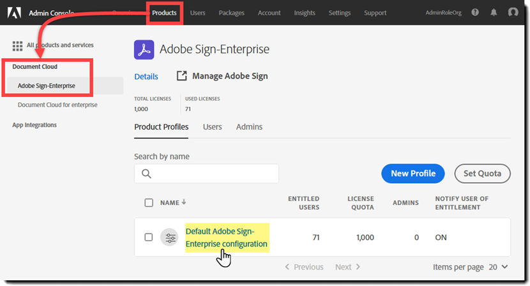Open the Products menu tab
The height and width of the screenshot is (286, 530).
click(x=164, y=13)
